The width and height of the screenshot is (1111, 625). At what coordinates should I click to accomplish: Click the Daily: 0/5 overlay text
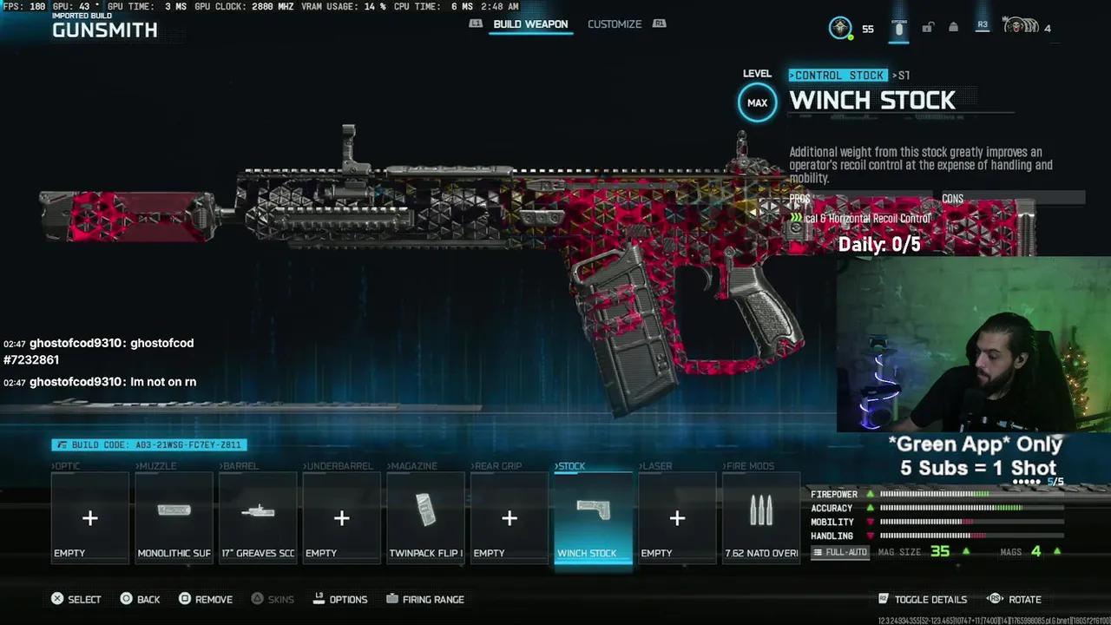click(879, 244)
